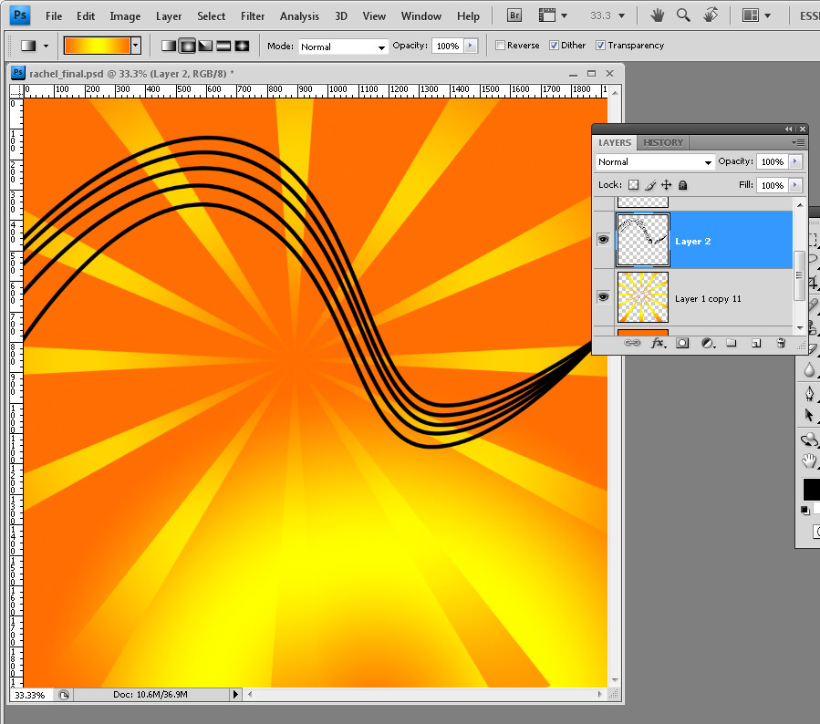
Task: Click the black foreground color swatch
Action: (811, 490)
